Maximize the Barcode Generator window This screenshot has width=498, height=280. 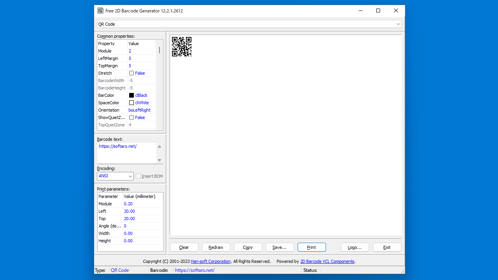(x=378, y=11)
